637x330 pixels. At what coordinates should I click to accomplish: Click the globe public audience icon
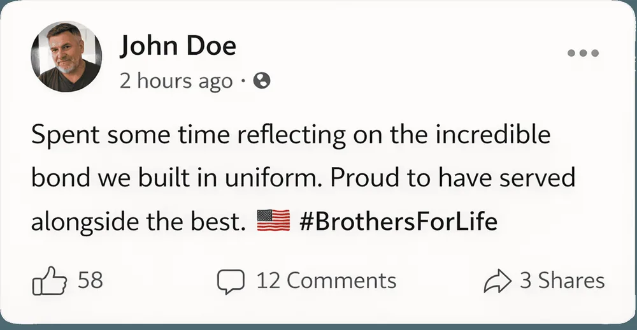pyautogui.click(x=262, y=81)
